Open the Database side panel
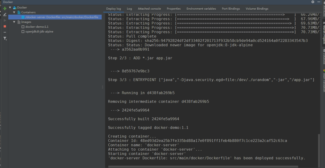This screenshot has height=168, width=325. 324,57
